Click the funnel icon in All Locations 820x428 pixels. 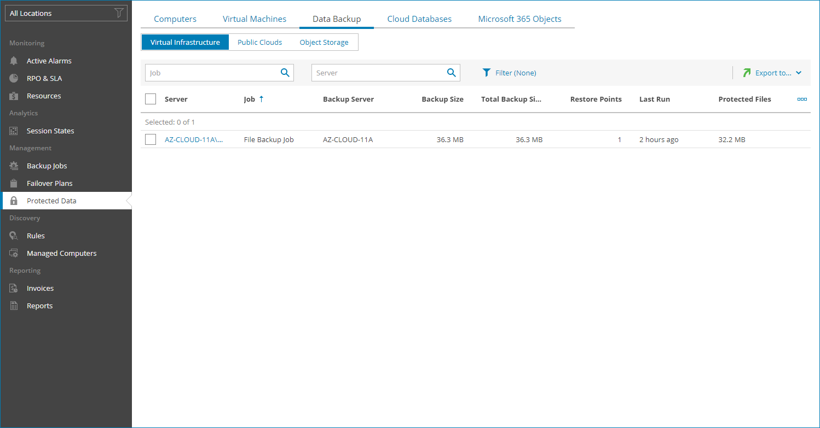pyautogui.click(x=118, y=13)
